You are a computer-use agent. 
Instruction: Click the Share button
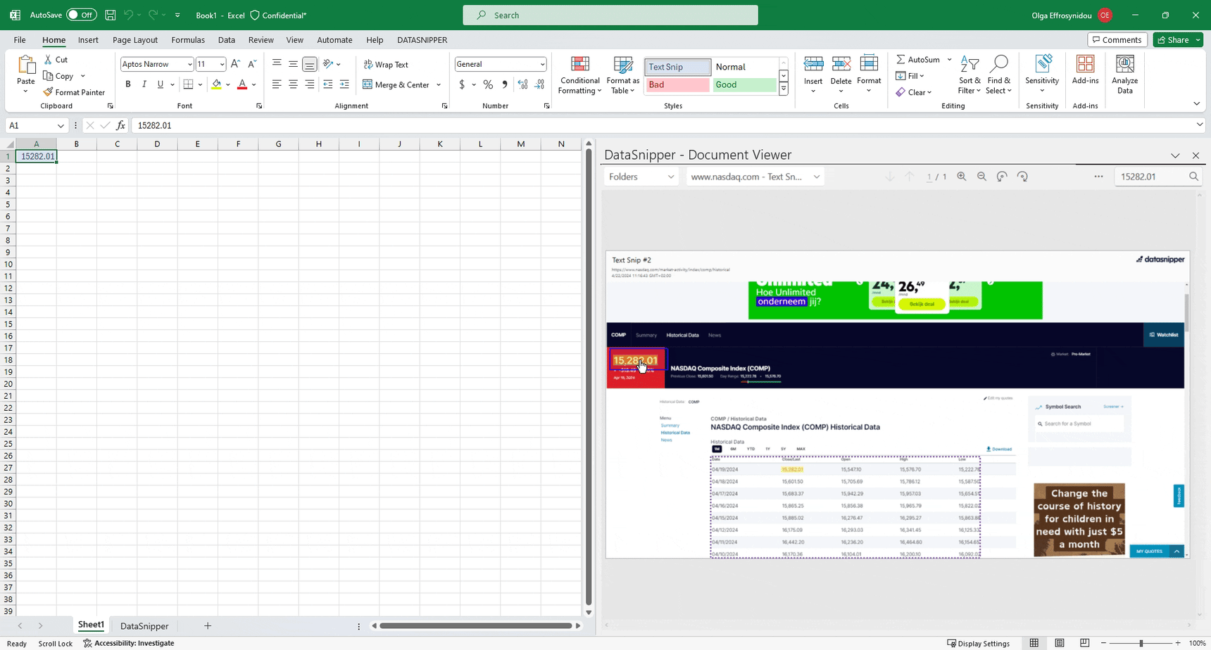(1177, 40)
